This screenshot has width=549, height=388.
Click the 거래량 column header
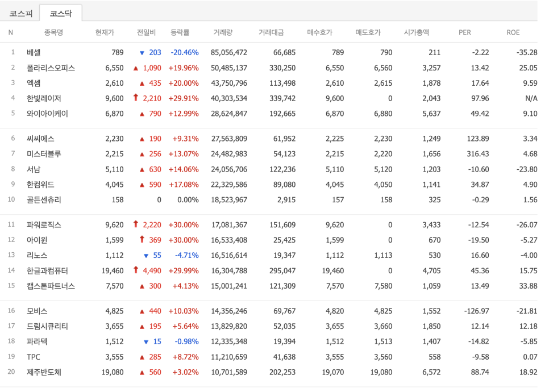point(223,32)
